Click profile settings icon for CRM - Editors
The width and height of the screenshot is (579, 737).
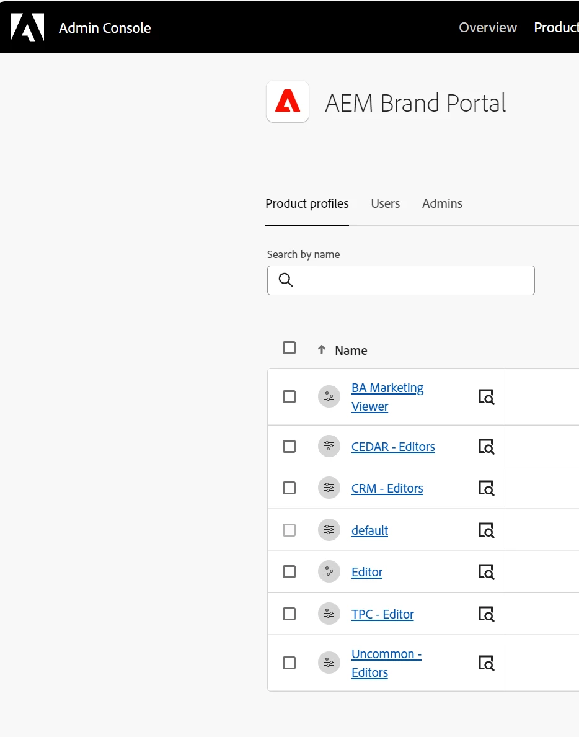(x=329, y=488)
